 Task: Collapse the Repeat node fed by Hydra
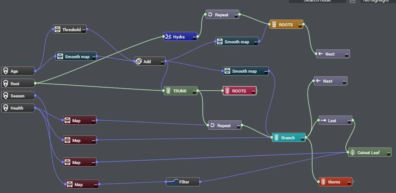tap(236, 16)
